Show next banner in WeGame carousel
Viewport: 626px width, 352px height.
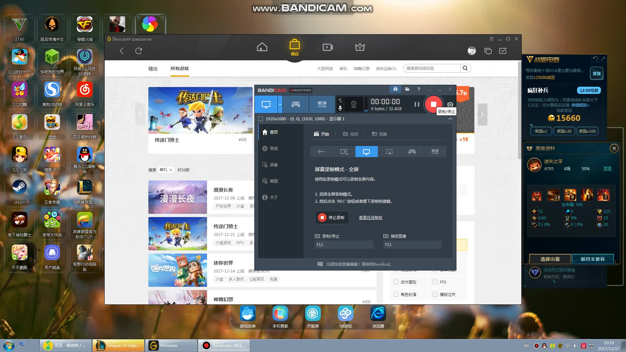[483, 114]
